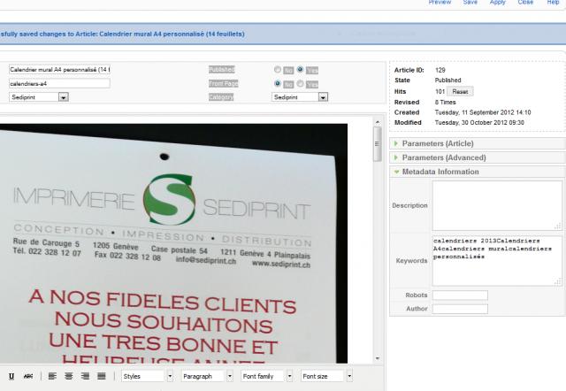Align text left in editor
This screenshot has height=391, width=566.
tap(52, 376)
